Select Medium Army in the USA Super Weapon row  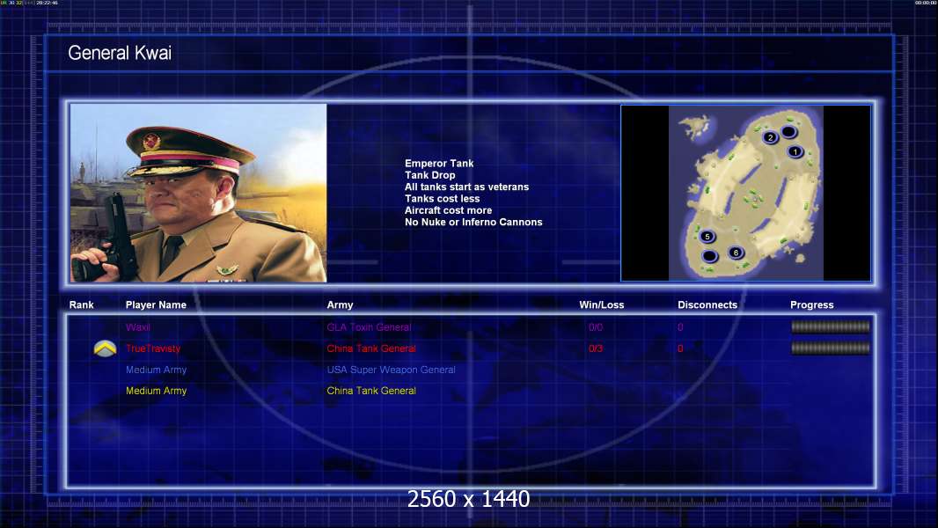(x=156, y=370)
